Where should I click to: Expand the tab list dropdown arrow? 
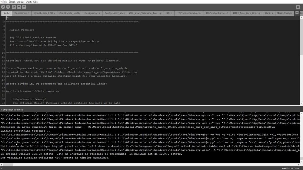(x=297, y=13)
